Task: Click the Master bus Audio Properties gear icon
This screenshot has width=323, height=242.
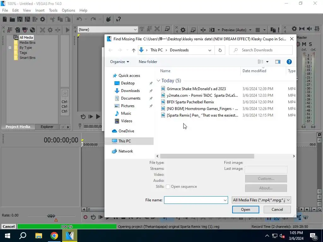Action: (294, 29)
